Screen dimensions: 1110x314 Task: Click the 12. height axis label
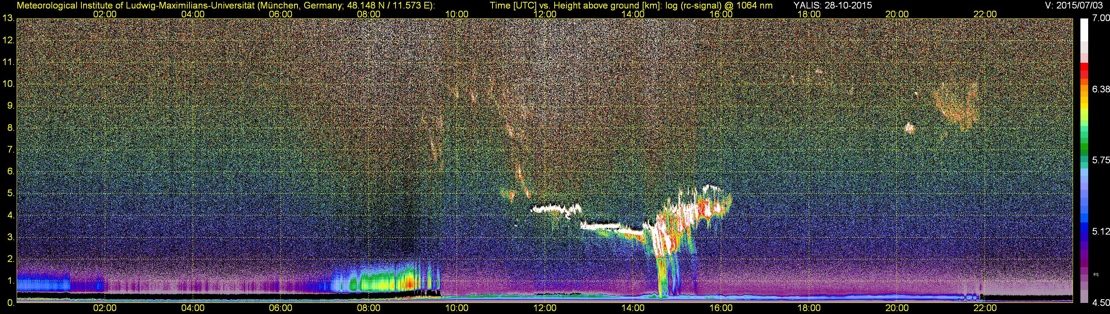[x=8, y=40]
